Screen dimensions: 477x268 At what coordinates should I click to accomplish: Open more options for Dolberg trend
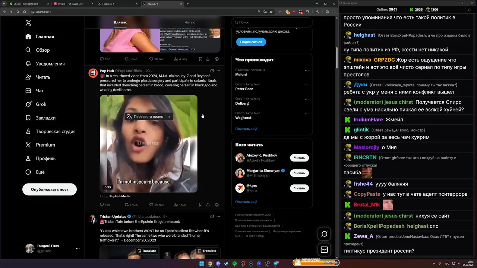point(307,99)
